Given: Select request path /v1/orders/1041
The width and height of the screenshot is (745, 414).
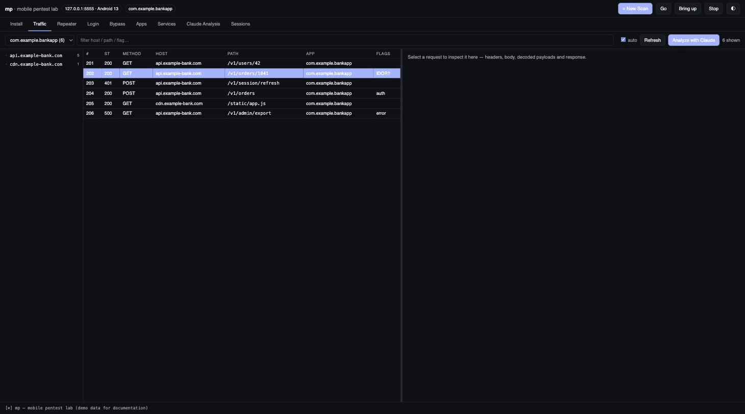Looking at the screenshot, I should pyautogui.click(x=248, y=73).
